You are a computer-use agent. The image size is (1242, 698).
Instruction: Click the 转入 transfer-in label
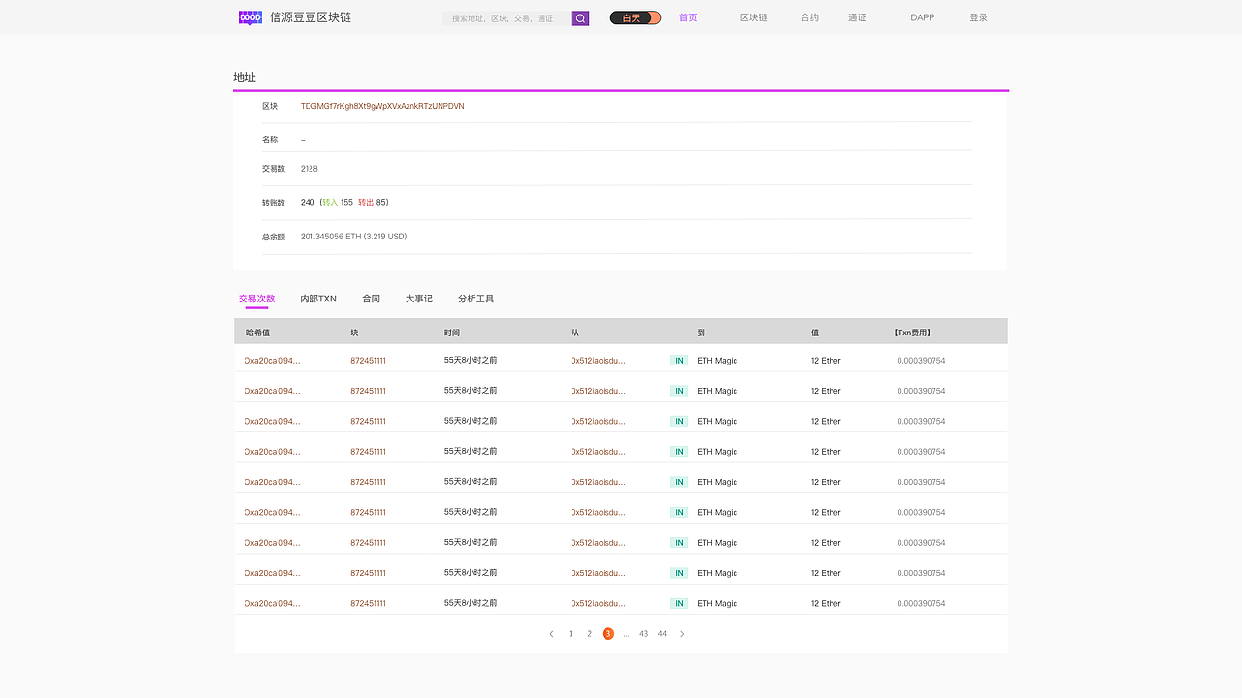tap(330, 202)
